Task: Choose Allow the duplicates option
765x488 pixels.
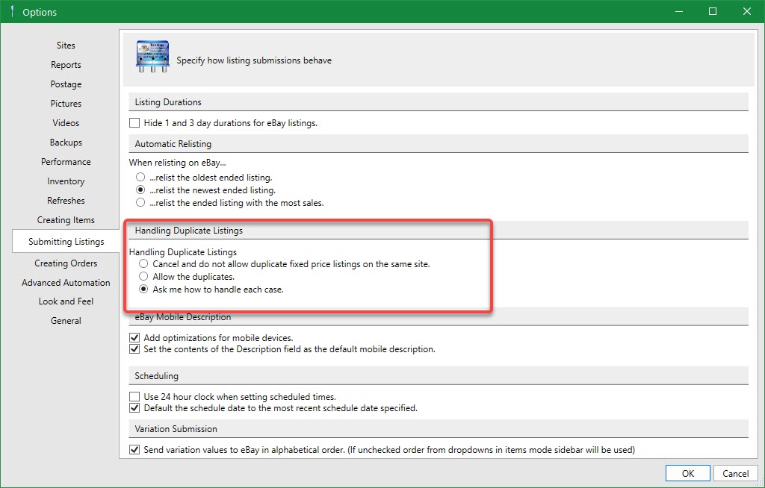Action: click(143, 276)
